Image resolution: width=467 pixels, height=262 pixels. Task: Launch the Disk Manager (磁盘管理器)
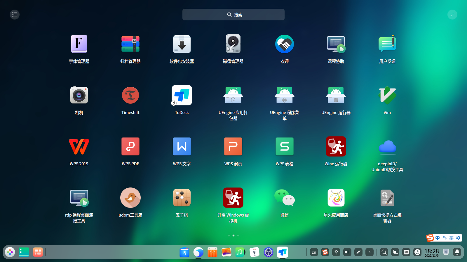(x=233, y=44)
